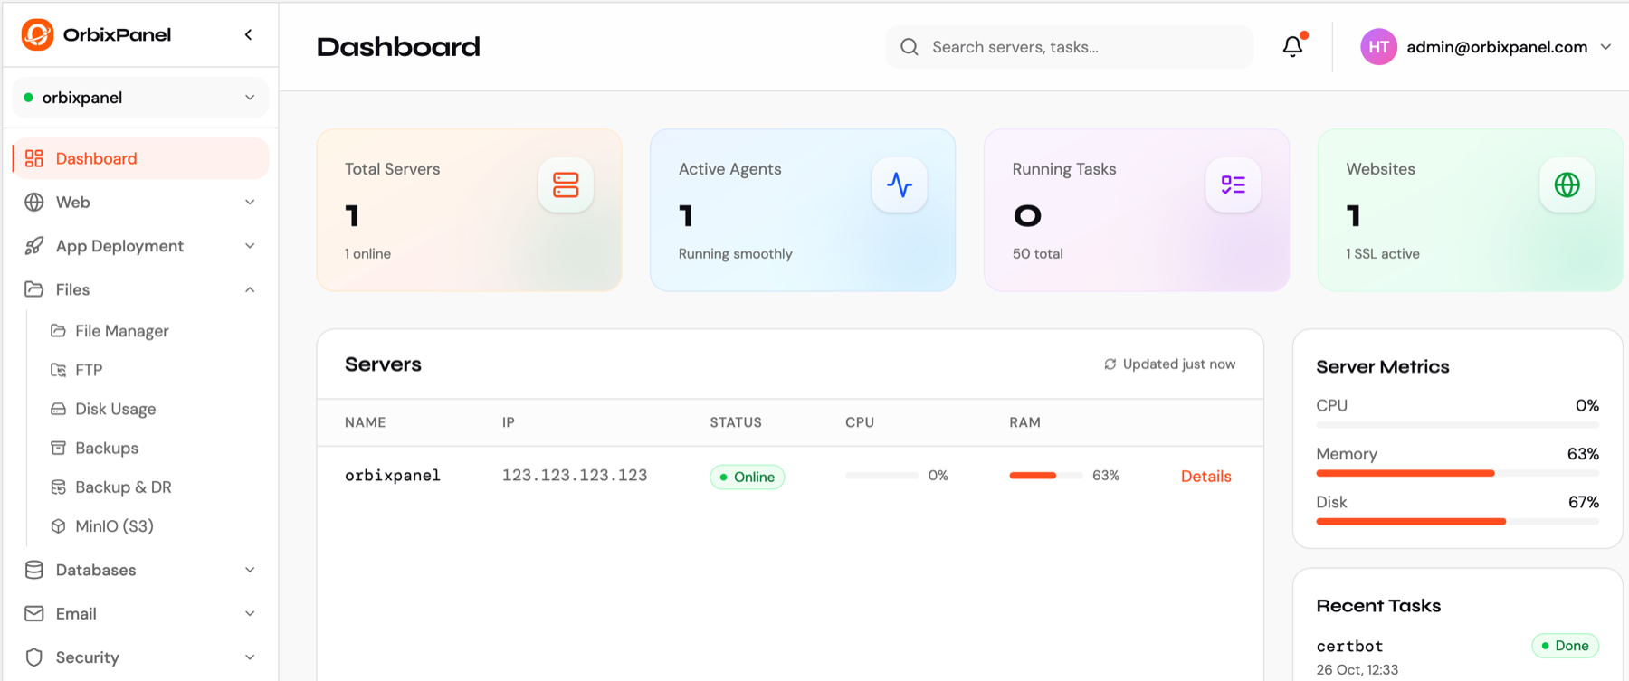The height and width of the screenshot is (681, 1629).
Task: Open Details link for orbixpanel server
Action: coord(1205,476)
